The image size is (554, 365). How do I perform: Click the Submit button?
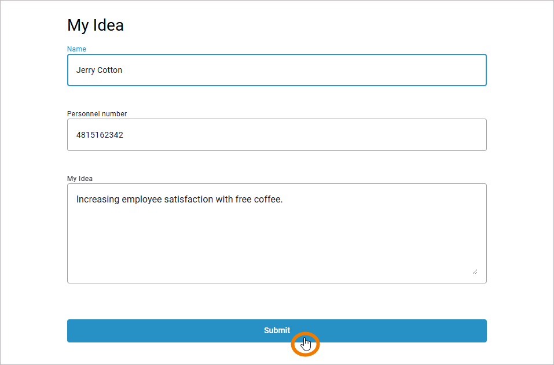tap(277, 330)
